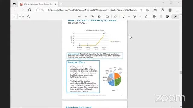Click the 'of 34' page count text
The height and width of the screenshot is (108, 193).
coord(21,16)
